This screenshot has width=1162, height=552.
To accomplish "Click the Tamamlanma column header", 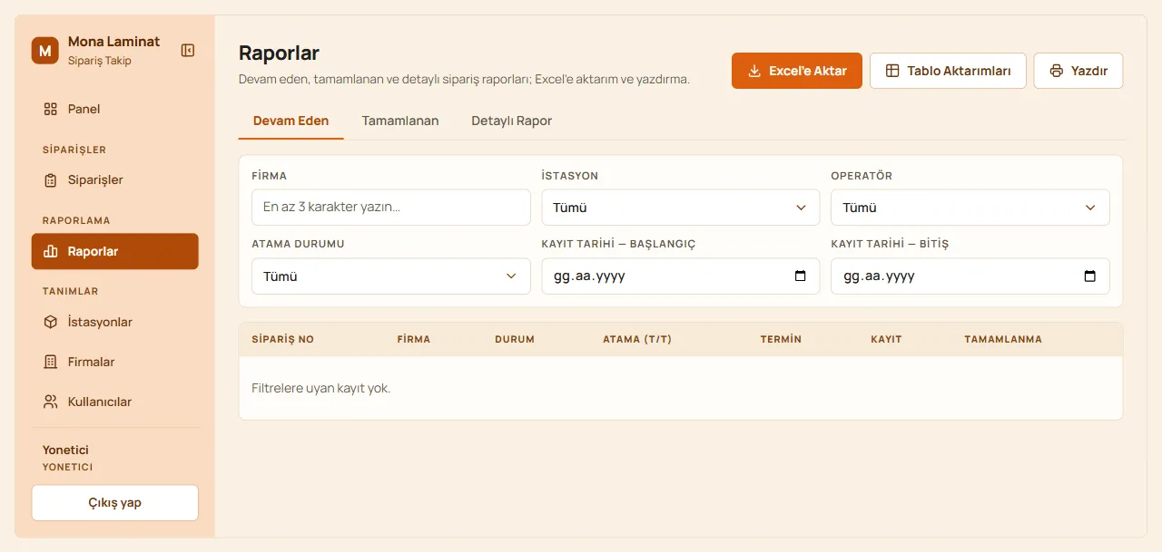I will pos(1003,339).
